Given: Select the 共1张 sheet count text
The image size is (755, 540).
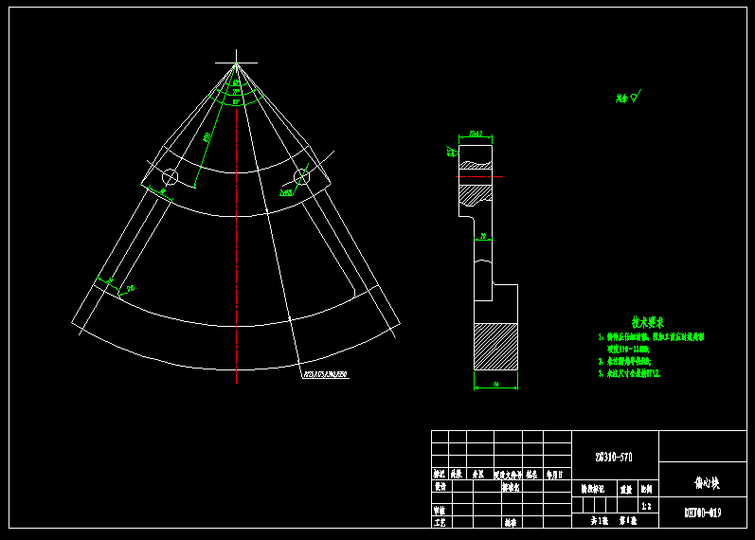Looking at the screenshot, I should (x=600, y=521).
